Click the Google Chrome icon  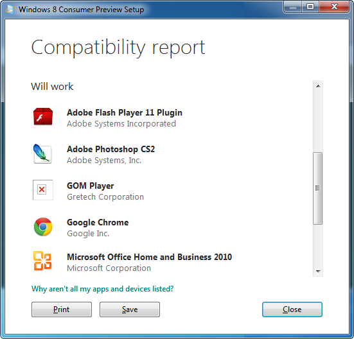[x=43, y=227]
